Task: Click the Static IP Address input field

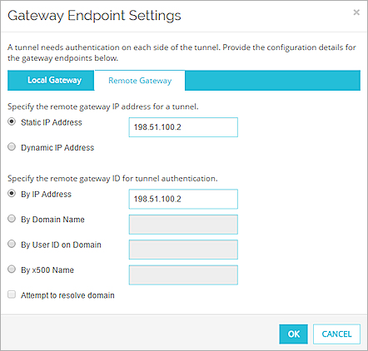Action: pyautogui.click(x=183, y=127)
